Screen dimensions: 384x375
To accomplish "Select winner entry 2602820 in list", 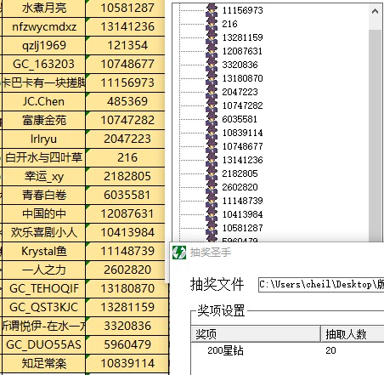I will 240,187.
